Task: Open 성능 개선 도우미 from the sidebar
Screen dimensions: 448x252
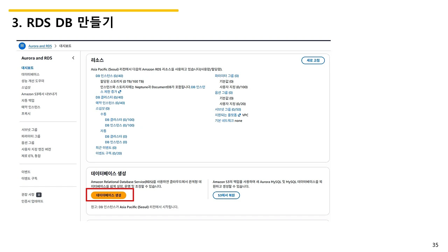Action: [x=33, y=81]
